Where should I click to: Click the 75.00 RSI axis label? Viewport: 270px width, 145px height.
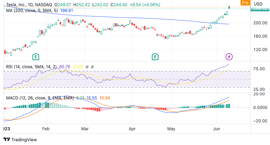[259, 69]
